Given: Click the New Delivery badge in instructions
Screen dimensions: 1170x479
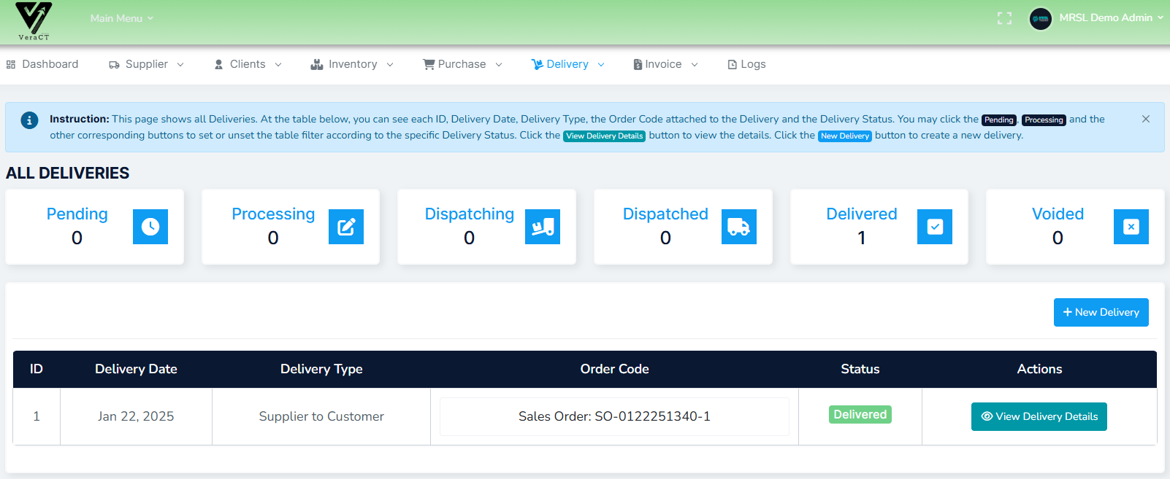Looking at the screenshot, I should [845, 136].
